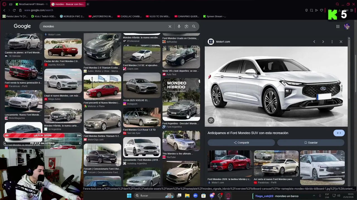Open Instagram '15-04-2025 VUELVE EL' thumbnail
Screen dimensions: 357x200
tap(142, 85)
